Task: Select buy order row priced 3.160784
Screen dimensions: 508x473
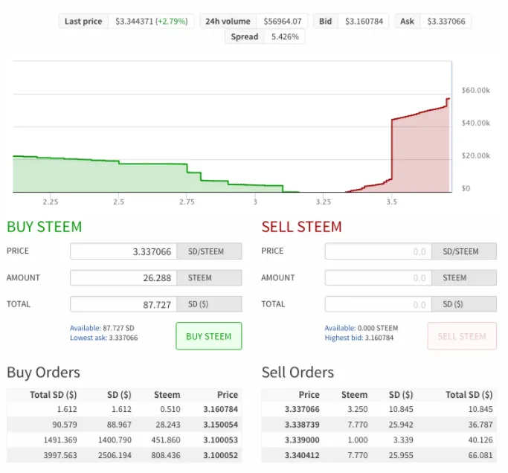Action: point(124,409)
